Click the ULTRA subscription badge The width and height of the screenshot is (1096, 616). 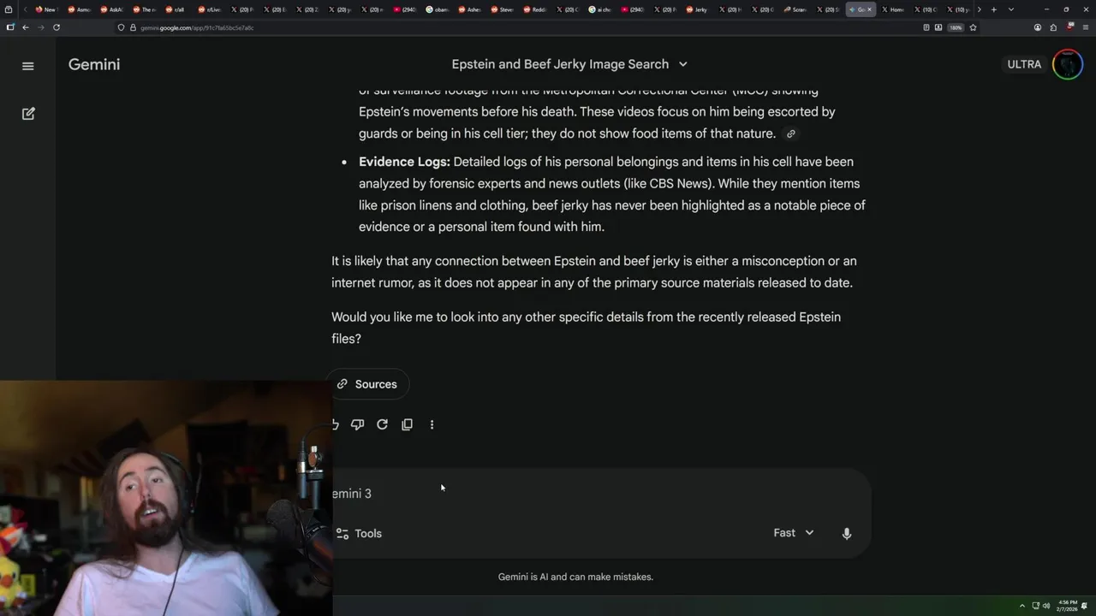click(1024, 64)
